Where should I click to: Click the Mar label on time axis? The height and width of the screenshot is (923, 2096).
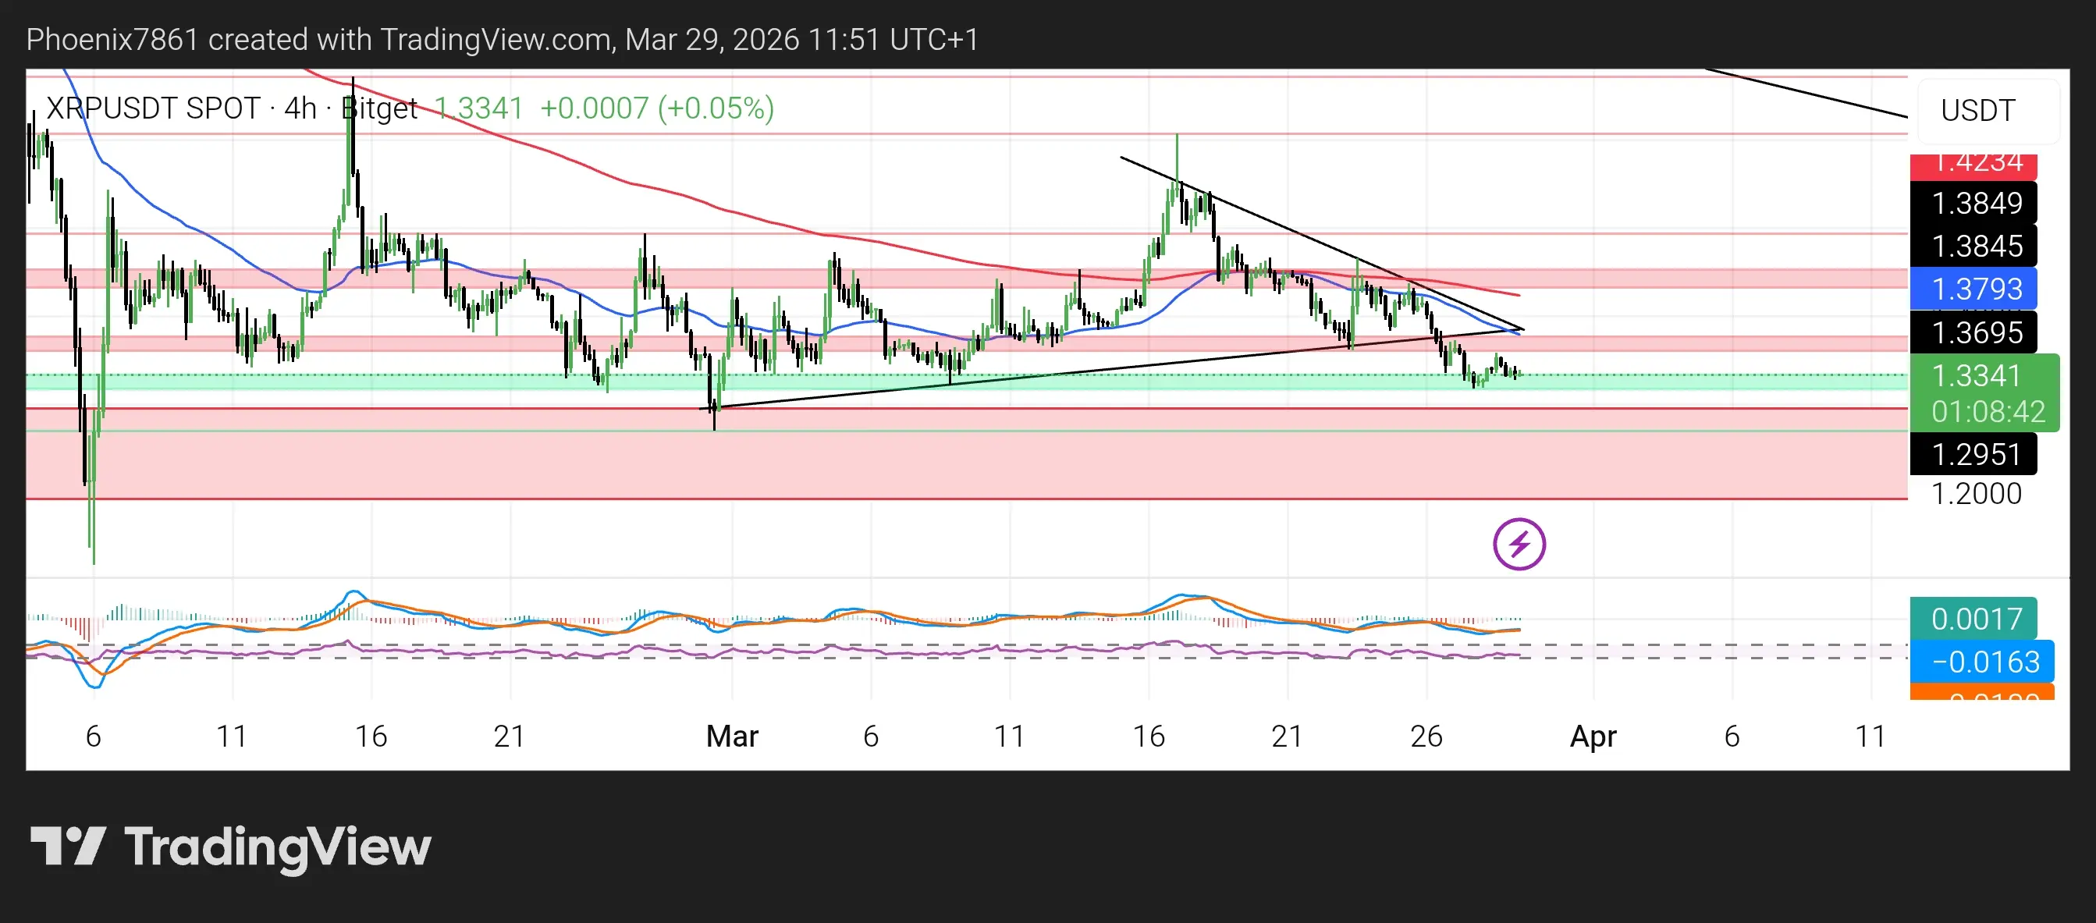coord(731,736)
